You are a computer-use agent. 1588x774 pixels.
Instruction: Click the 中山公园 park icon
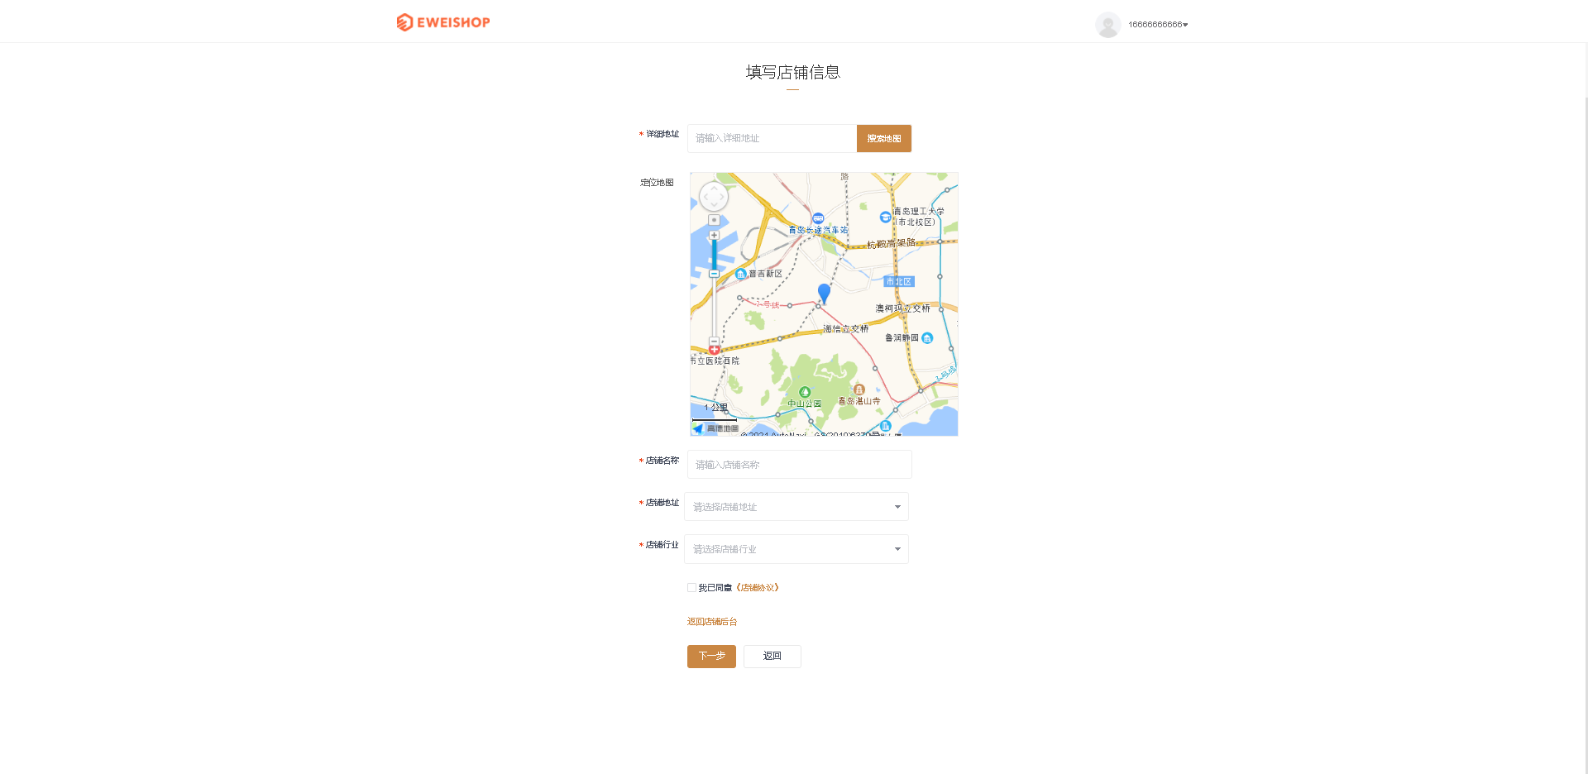click(x=805, y=392)
